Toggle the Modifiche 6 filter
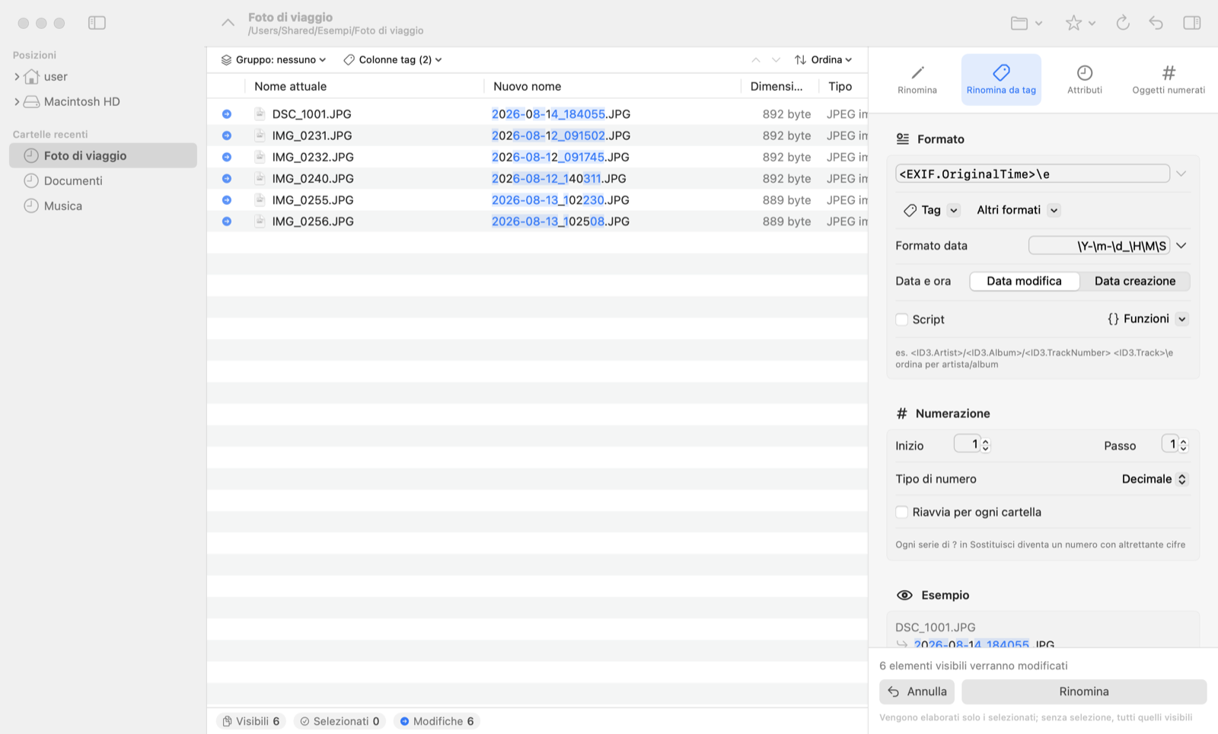Screen dimensions: 1218x734 pos(437,721)
